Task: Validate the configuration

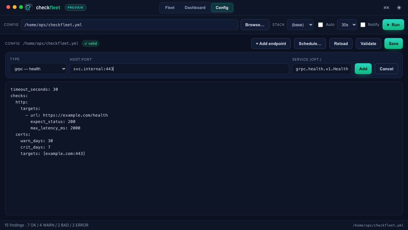Action: click(x=368, y=43)
